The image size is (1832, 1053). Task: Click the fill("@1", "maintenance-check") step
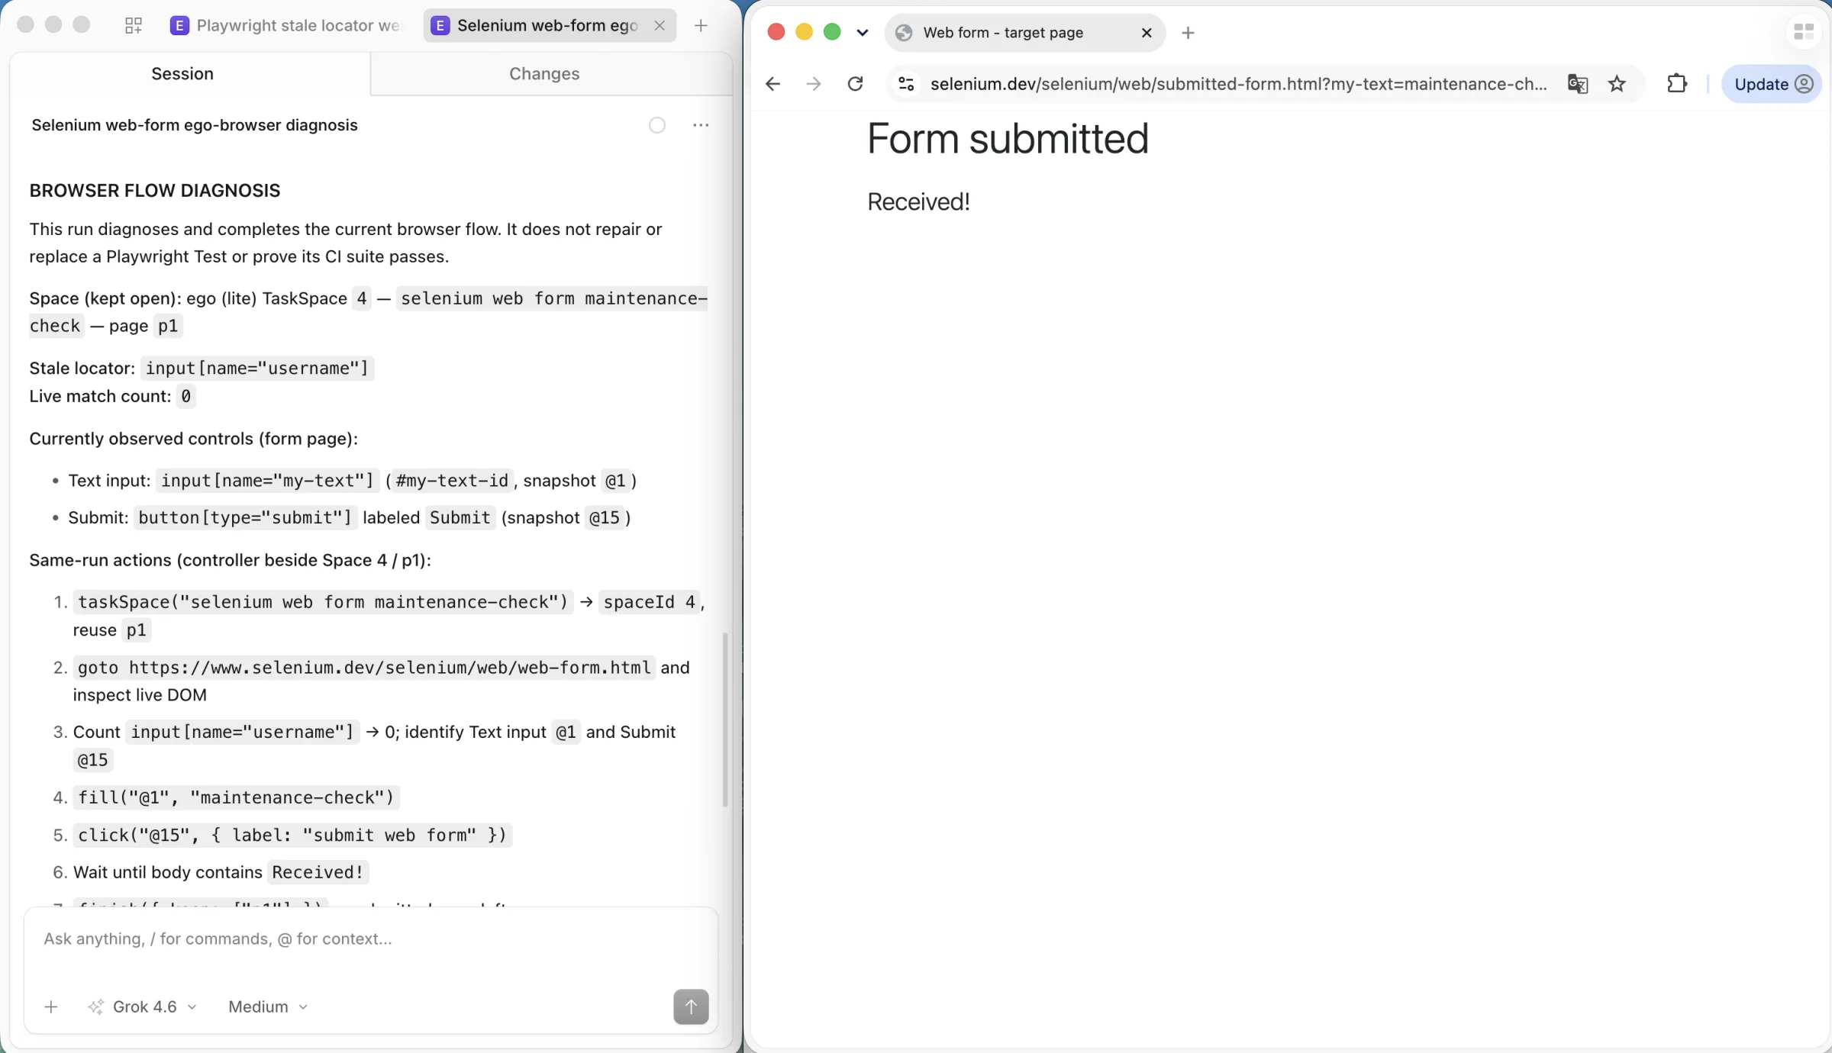(236, 798)
